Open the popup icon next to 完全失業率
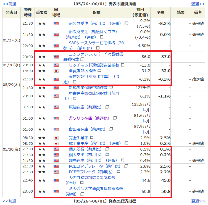This screenshot has height=205, width=208. (x=92, y=138)
